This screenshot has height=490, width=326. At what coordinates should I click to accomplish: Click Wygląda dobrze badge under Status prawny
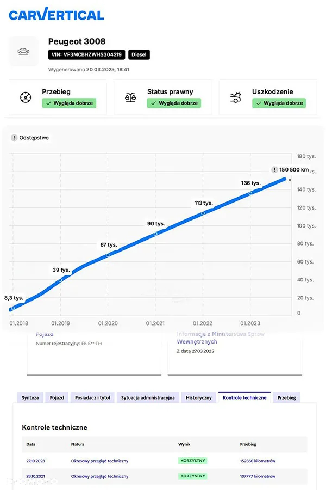pyautogui.click(x=174, y=103)
